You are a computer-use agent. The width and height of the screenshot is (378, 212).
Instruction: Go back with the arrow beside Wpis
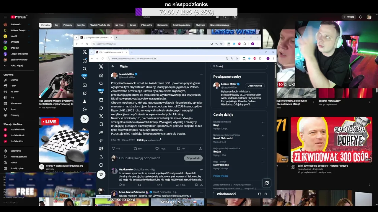113,66
